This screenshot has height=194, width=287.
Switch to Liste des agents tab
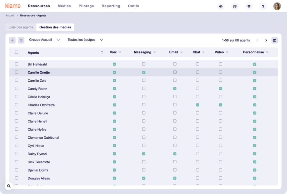tap(21, 27)
